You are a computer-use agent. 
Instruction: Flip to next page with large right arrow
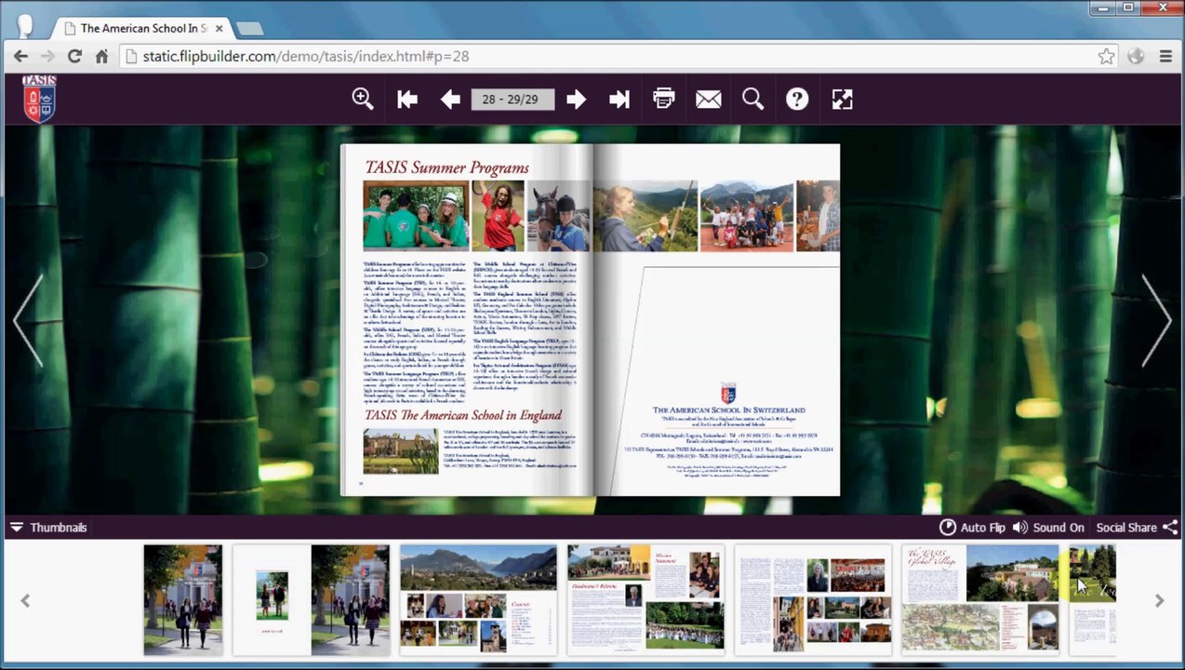pyautogui.click(x=1156, y=321)
